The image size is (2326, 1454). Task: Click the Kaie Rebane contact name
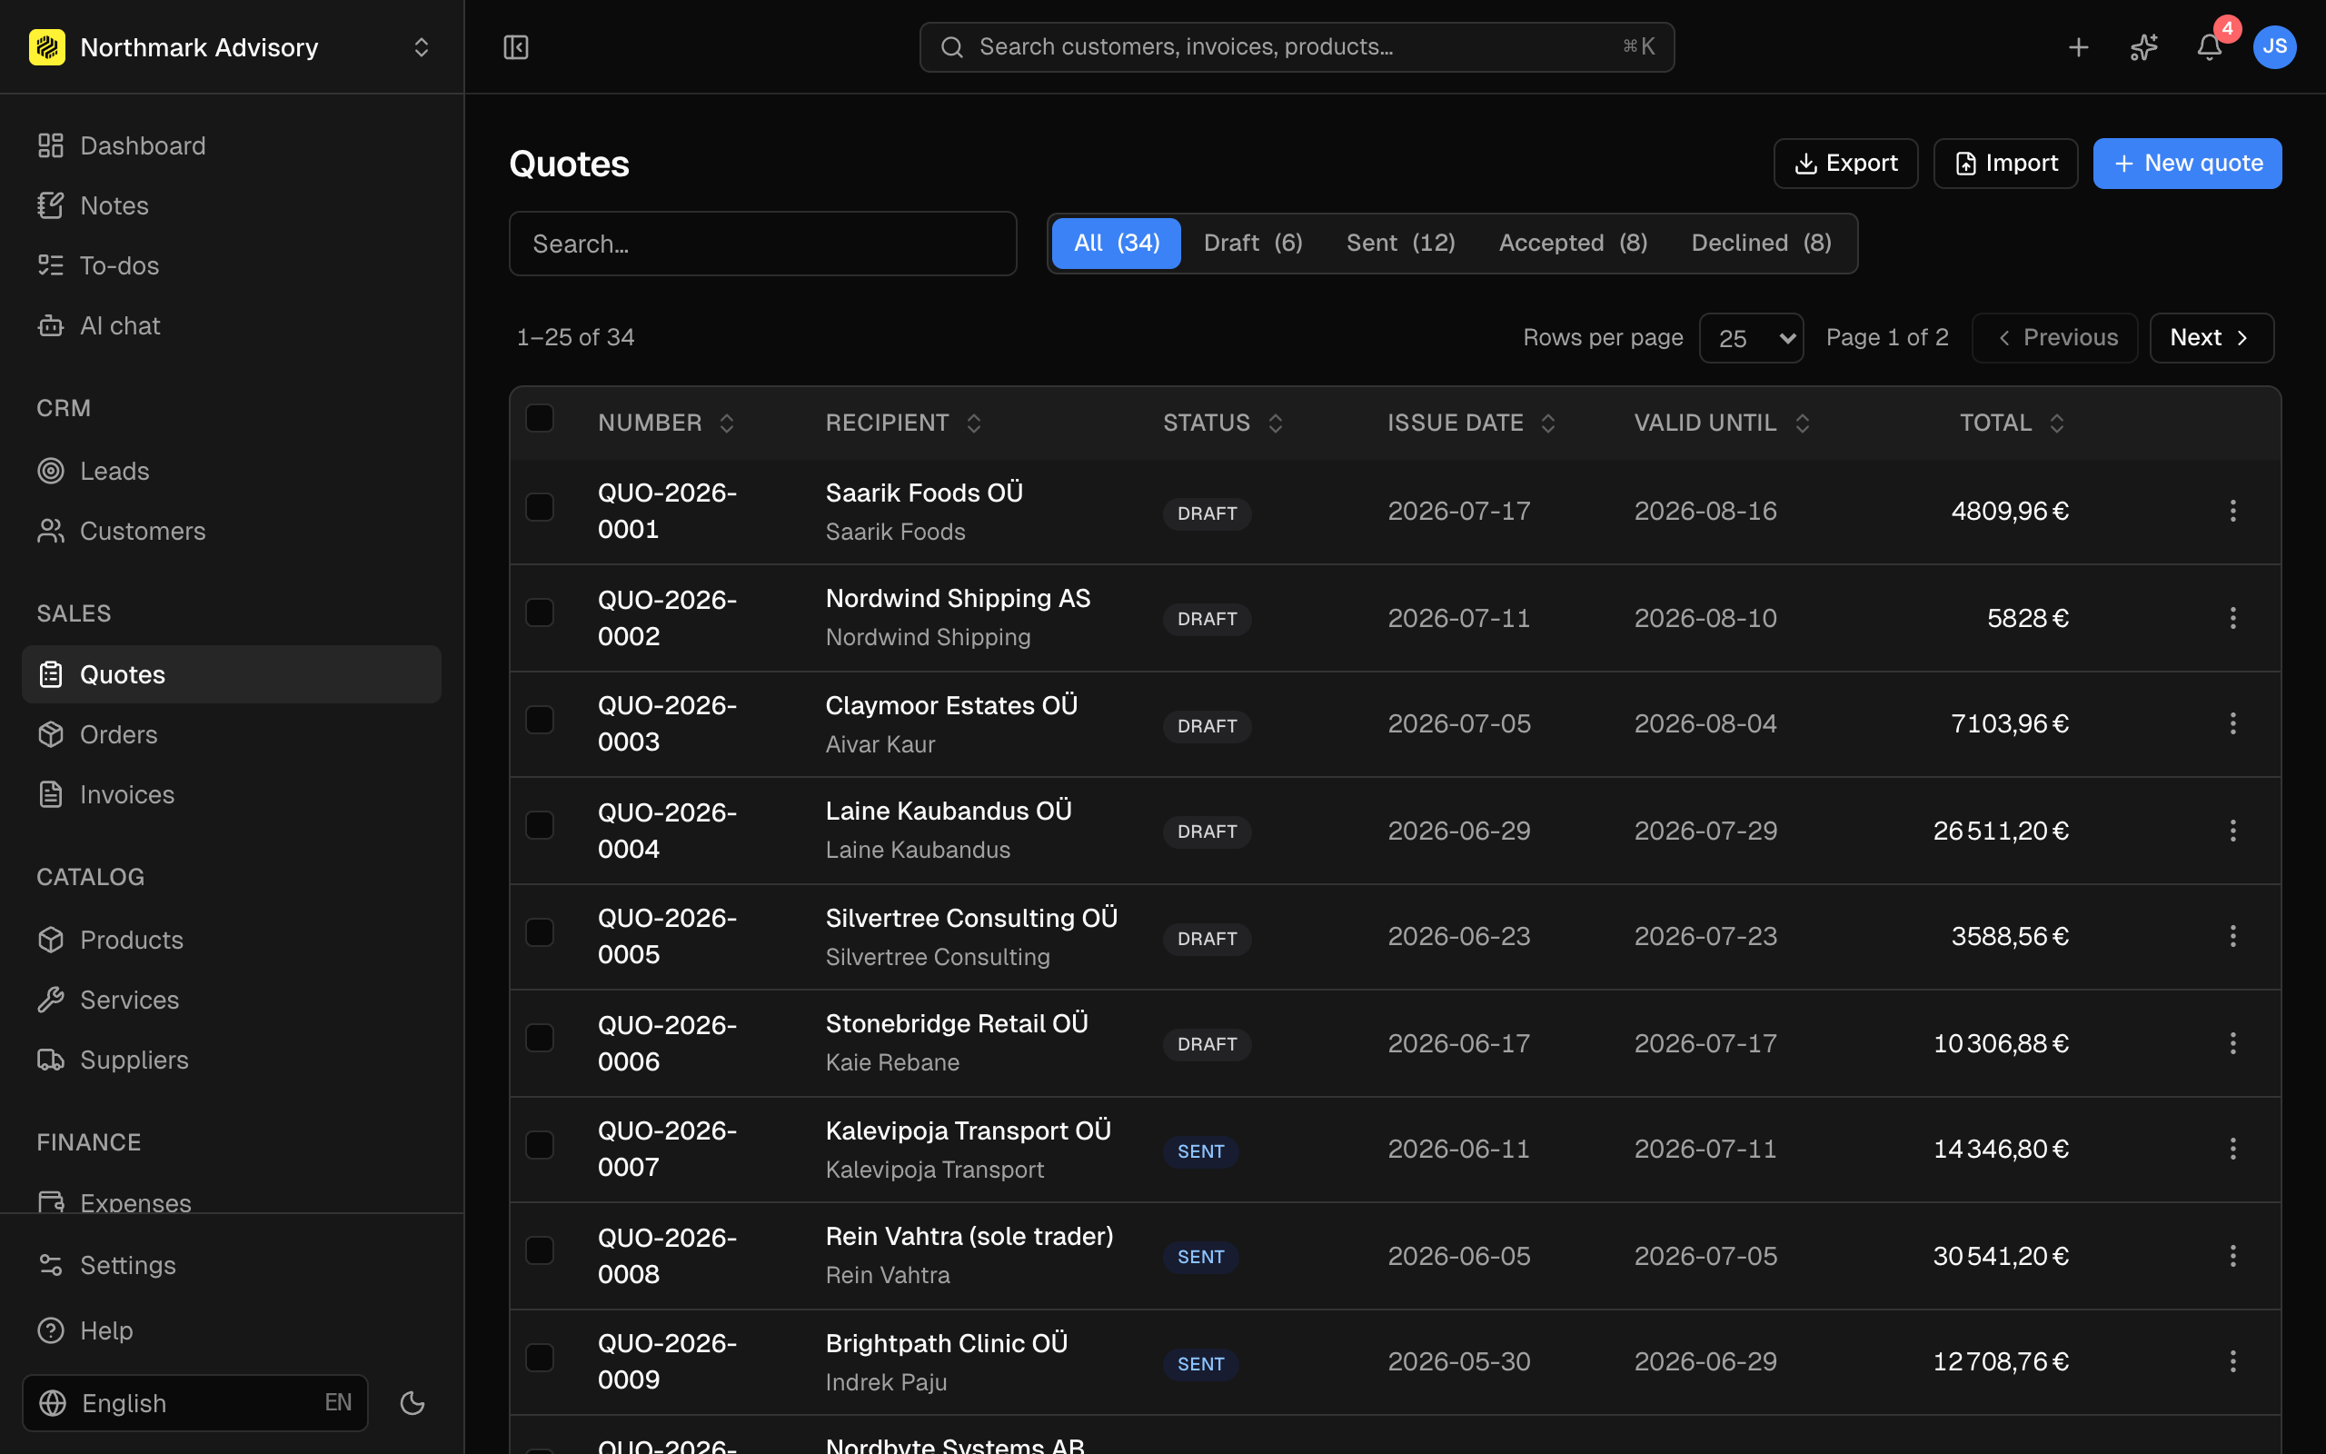[x=892, y=1062]
